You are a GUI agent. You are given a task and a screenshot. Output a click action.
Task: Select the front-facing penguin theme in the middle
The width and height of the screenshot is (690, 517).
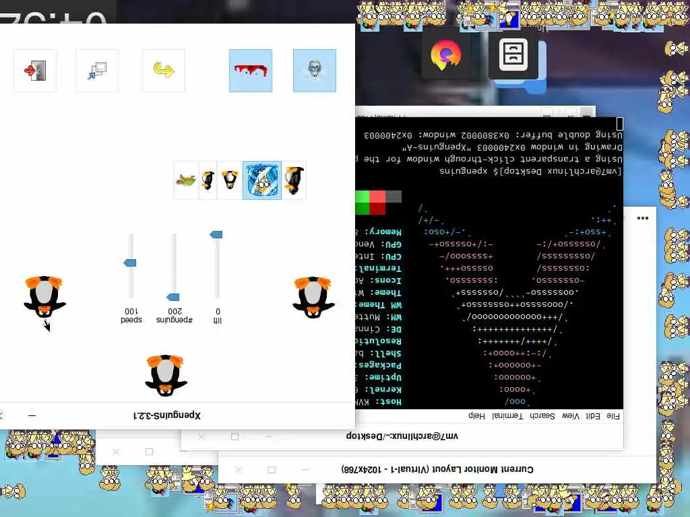(230, 180)
